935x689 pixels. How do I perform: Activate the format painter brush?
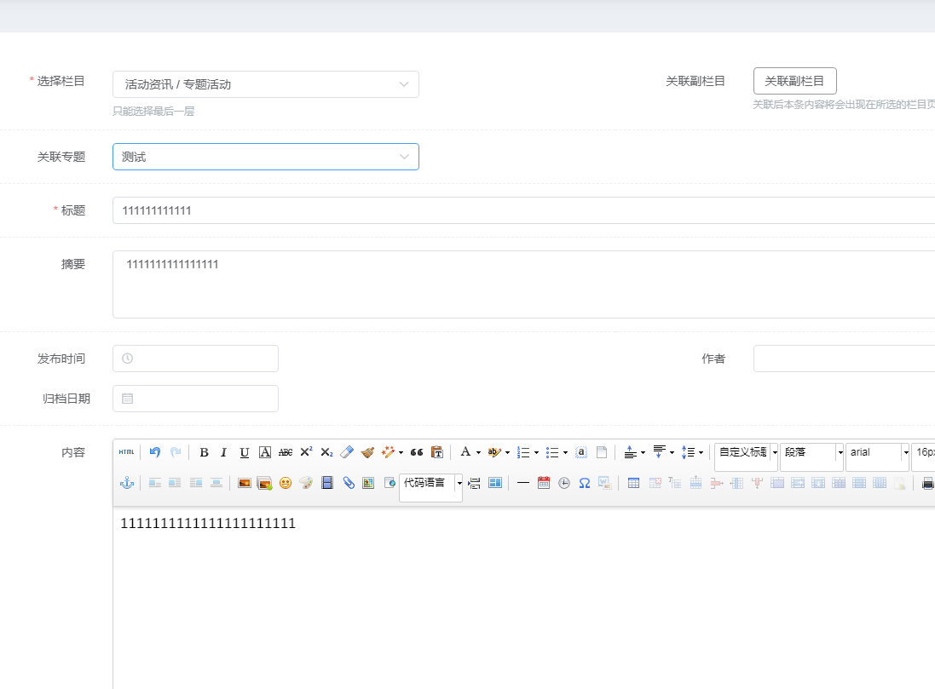tap(368, 452)
